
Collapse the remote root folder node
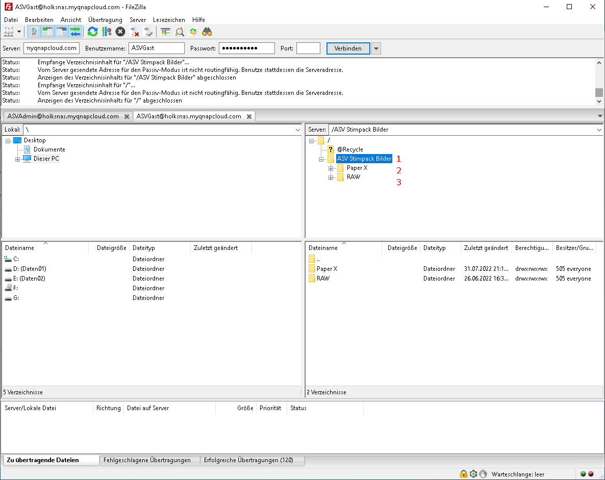[x=311, y=141]
